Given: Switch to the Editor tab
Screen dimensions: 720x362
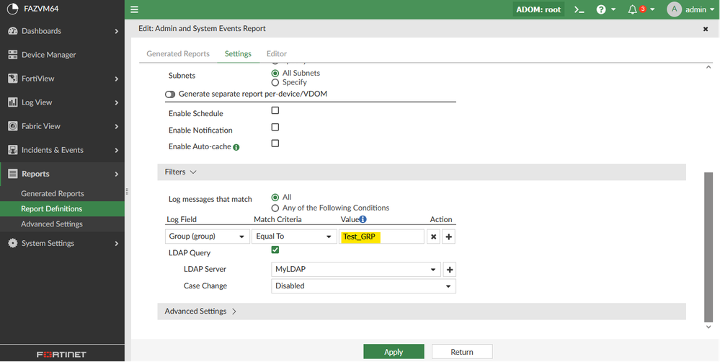Looking at the screenshot, I should (x=277, y=54).
